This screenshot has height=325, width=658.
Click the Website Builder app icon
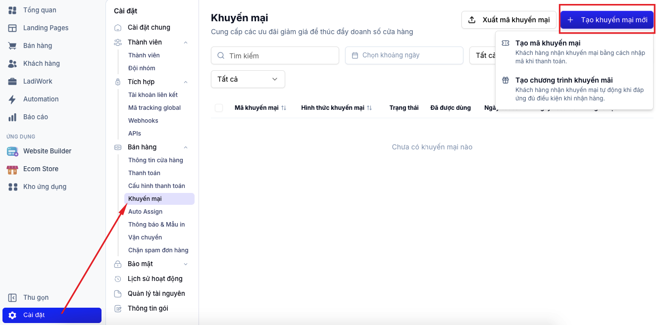[x=13, y=151]
